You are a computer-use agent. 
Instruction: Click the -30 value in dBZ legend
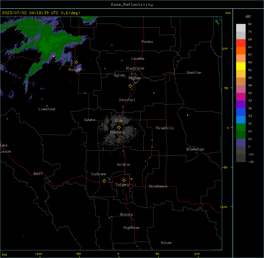click(x=251, y=162)
